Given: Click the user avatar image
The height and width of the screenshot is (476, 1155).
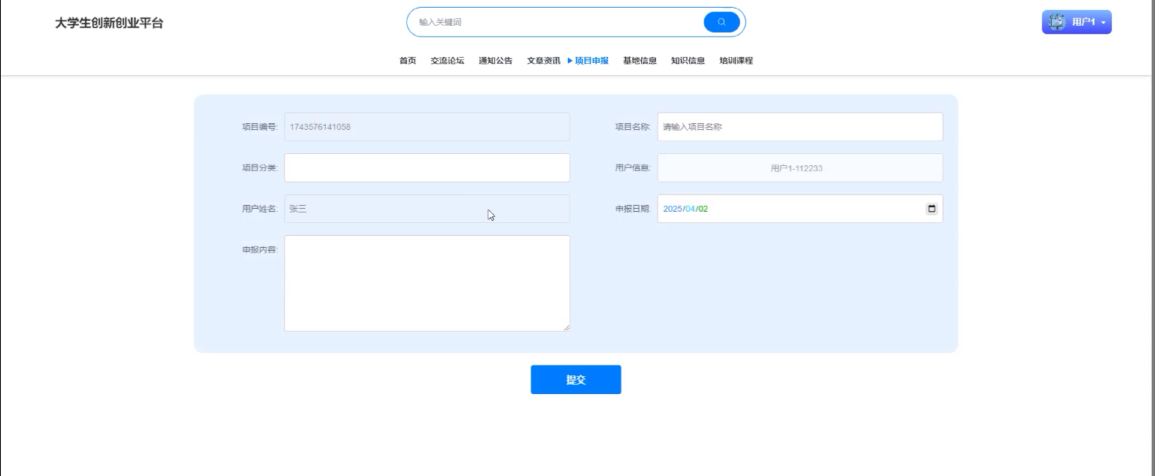Looking at the screenshot, I should (x=1056, y=22).
